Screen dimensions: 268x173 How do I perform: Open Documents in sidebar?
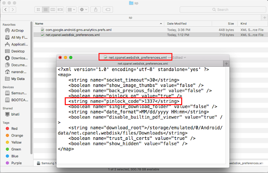16,65
